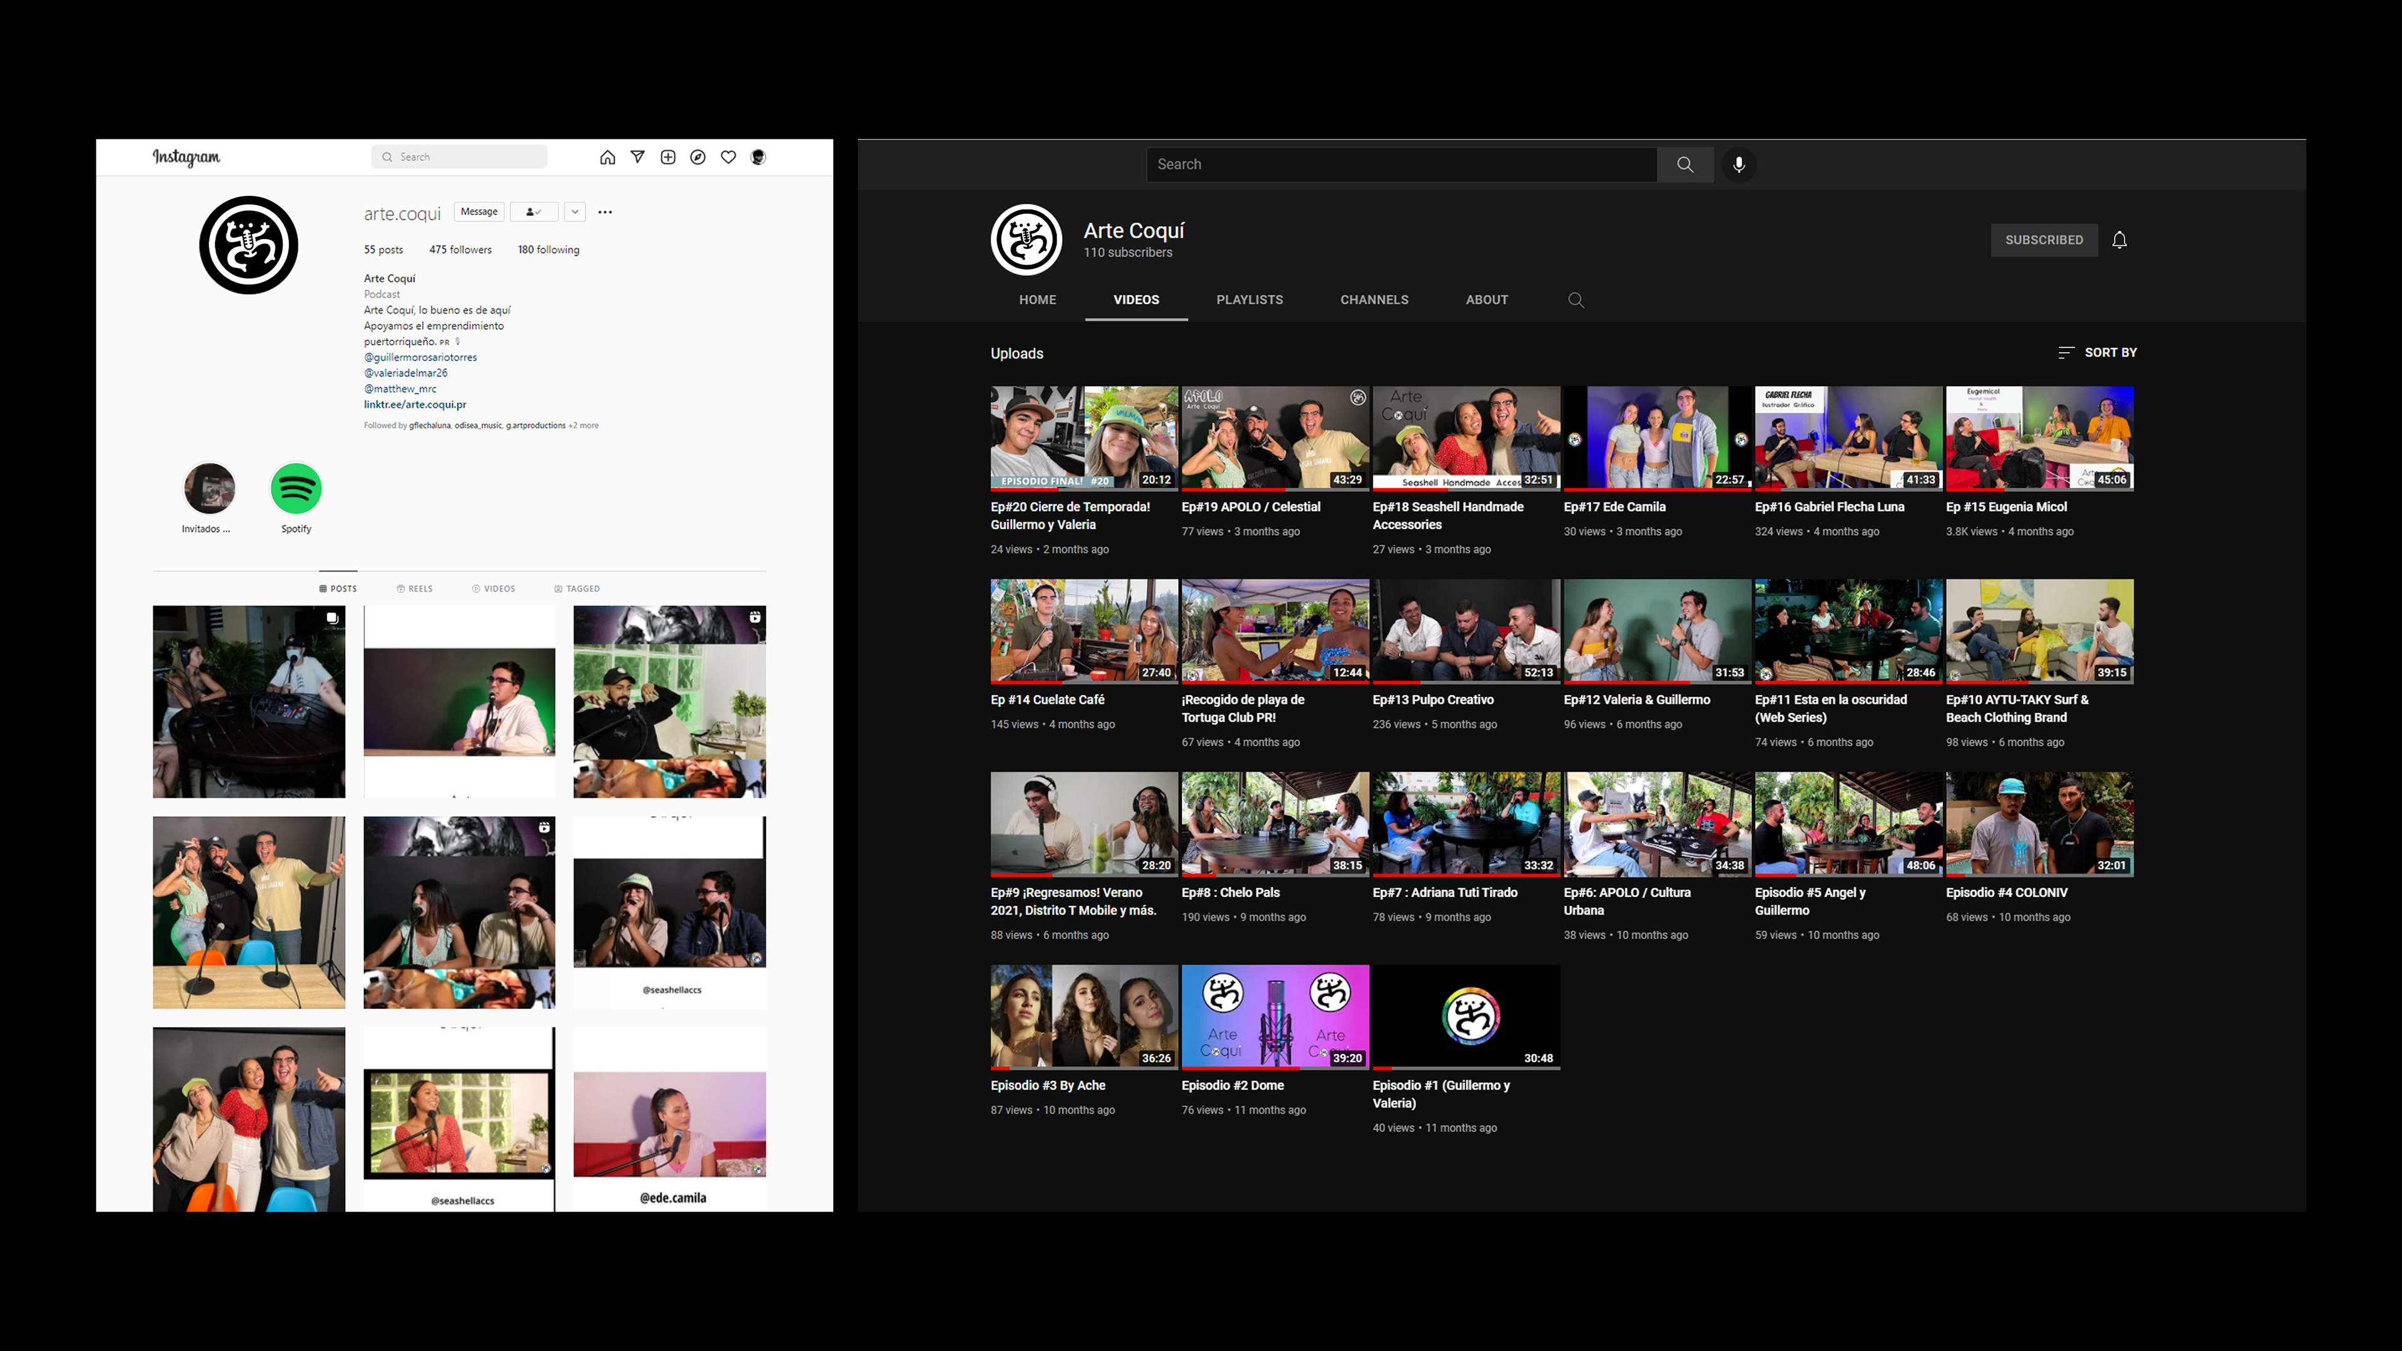Viewport: 2402px width, 1351px height.
Task: Click the YouTube search magnifier button
Action: click(x=1684, y=165)
